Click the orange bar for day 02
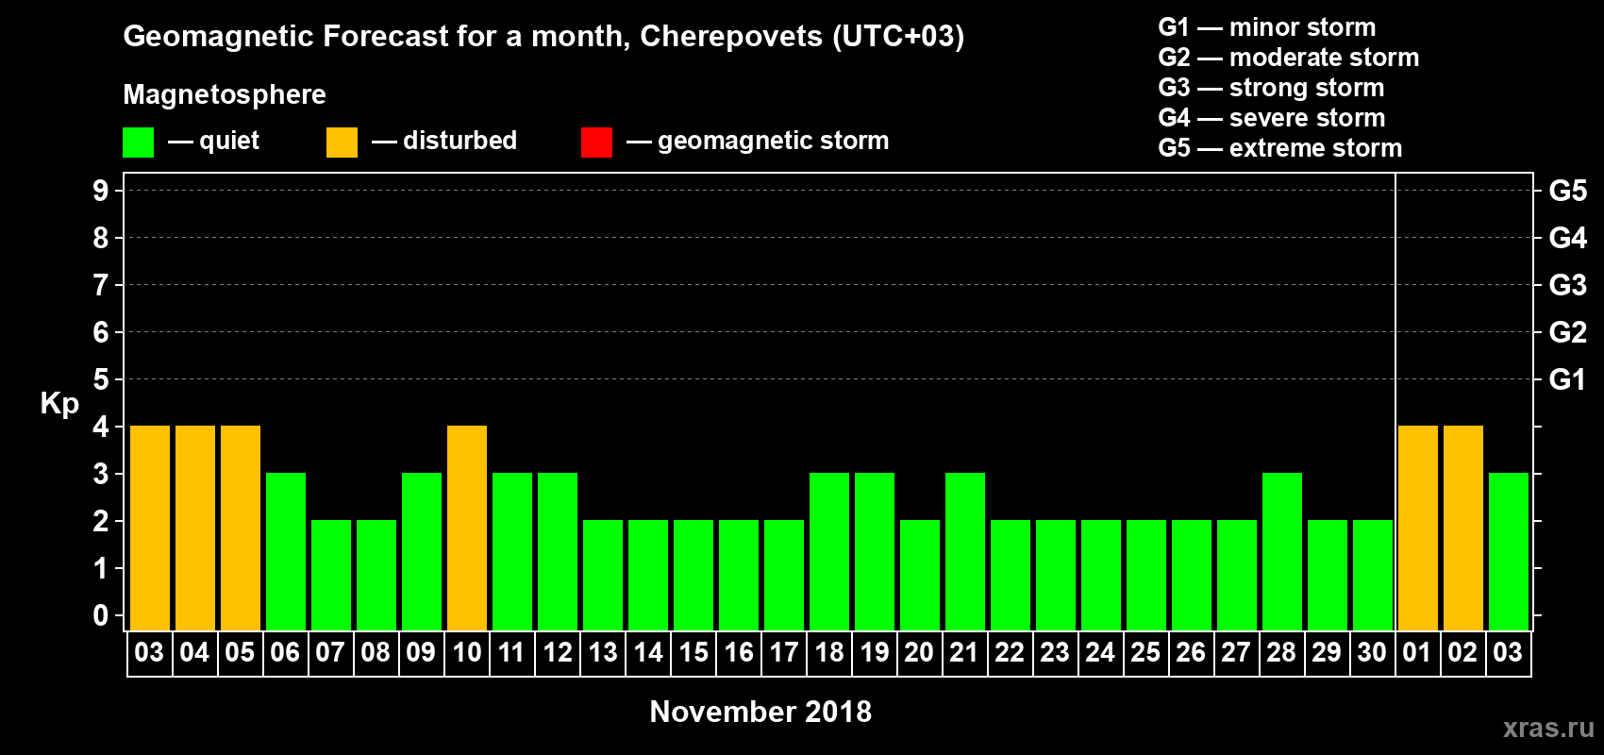Screen dimensions: 1604x755 pyautogui.click(x=1463, y=528)
